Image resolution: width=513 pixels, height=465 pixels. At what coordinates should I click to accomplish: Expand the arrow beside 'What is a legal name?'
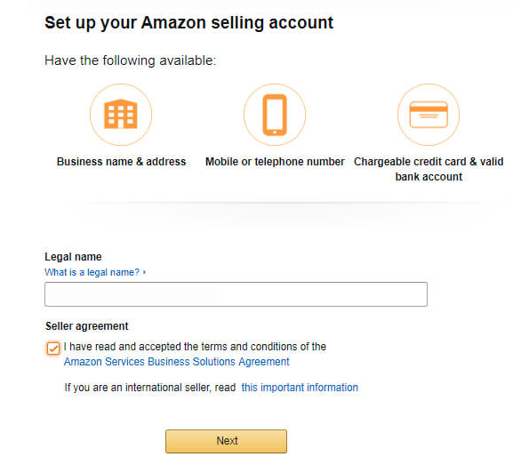tap(144, 272)
